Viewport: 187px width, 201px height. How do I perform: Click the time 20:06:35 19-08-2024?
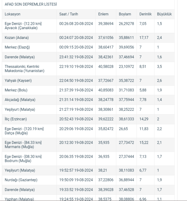pos(76,157)
